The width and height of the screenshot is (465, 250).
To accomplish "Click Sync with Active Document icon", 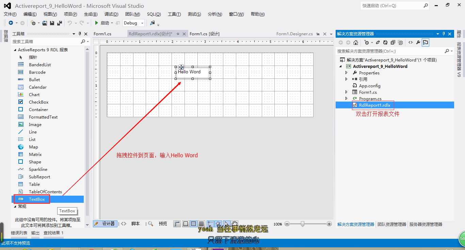I will [x=378, y=42].
